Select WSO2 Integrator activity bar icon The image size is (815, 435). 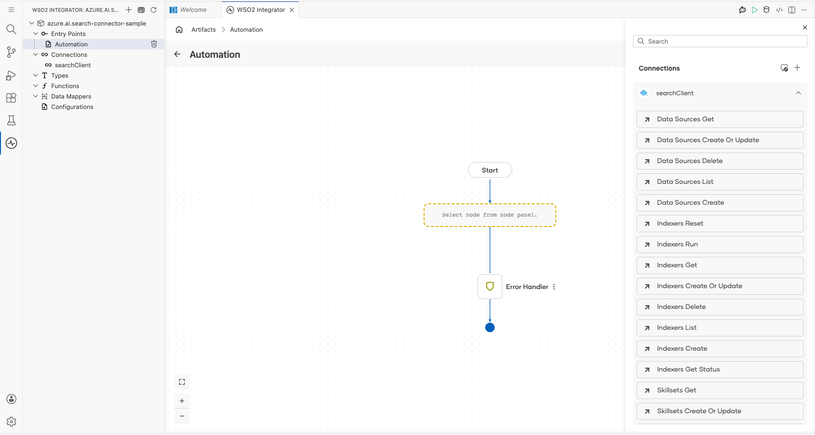11,143
